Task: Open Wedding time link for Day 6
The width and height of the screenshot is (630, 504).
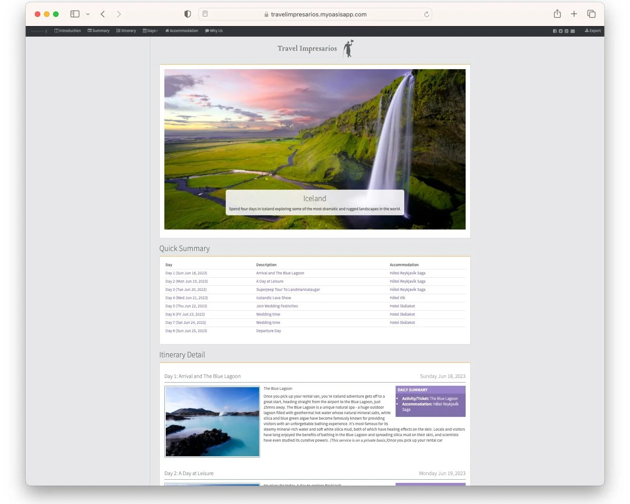Action: click(x=268, y=314)
